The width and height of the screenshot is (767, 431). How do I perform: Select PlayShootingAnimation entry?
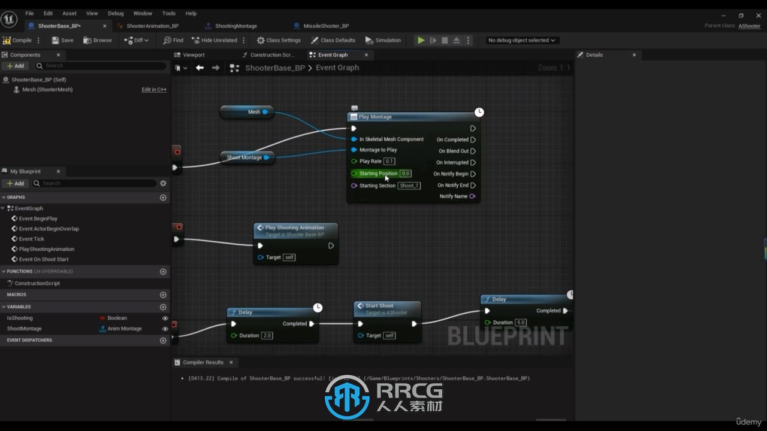click(x=47, y=249)
